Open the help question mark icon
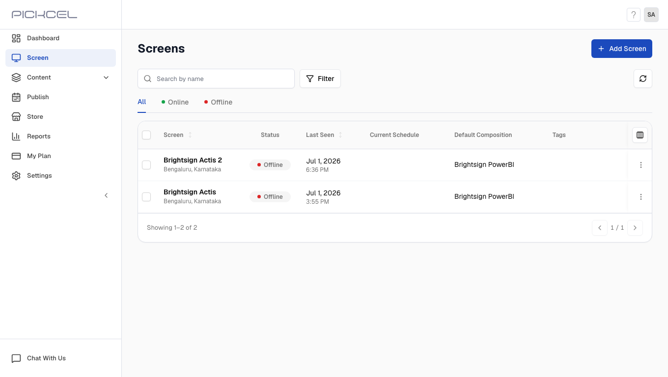The image size is (668, 377). tap(634, 15)
